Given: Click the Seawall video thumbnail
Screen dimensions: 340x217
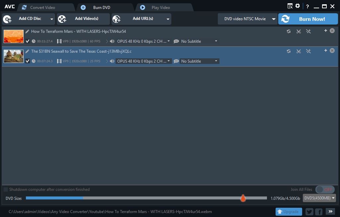Looking at the screenshot, I should click(x=13, y=56).
